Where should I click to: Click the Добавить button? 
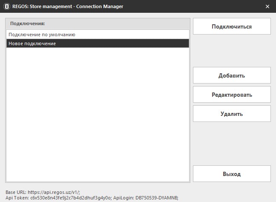[x=232, y=75]
